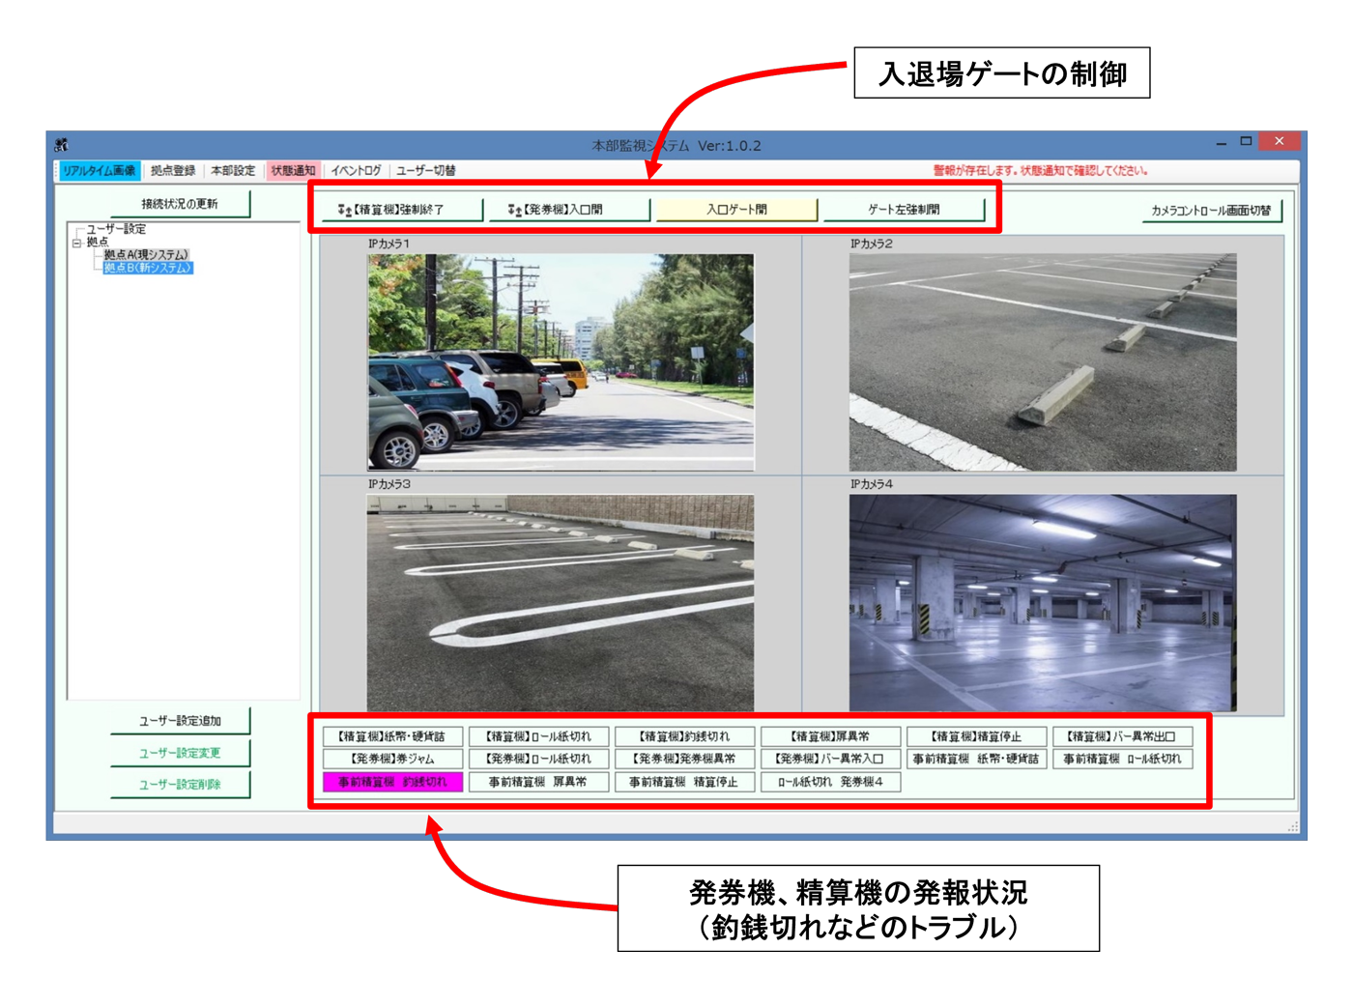Click the 【精算機】強制終了 button
The height and width of the screenshot is (1006, 1353).
click(x=402, y=210)
